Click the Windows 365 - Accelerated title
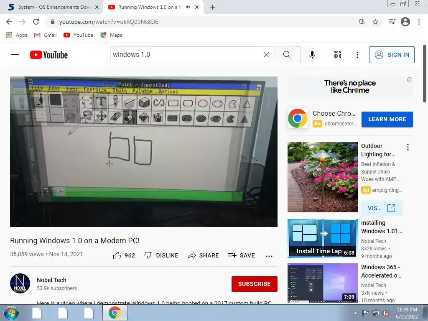 point(381,271)
